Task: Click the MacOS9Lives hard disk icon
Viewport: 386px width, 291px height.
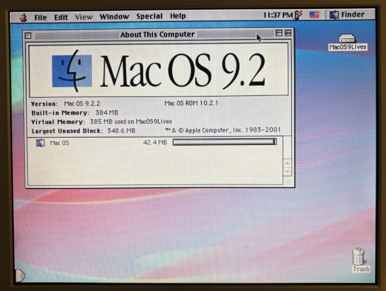Action: click(347, 39)
